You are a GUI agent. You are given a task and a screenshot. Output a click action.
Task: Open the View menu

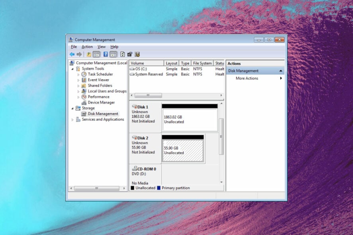click(x=101, y=47)
